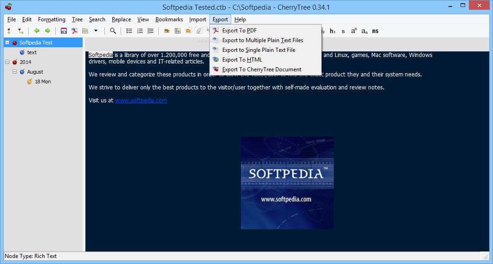Toggle to-do checklist formatting
The image size is (493, 264).
pyautogui.click(x=150, y=31)
